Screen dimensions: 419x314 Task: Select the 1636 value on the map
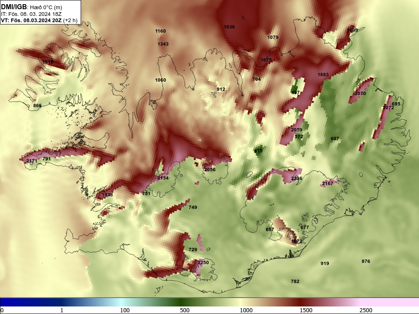(x=229, y=27)
